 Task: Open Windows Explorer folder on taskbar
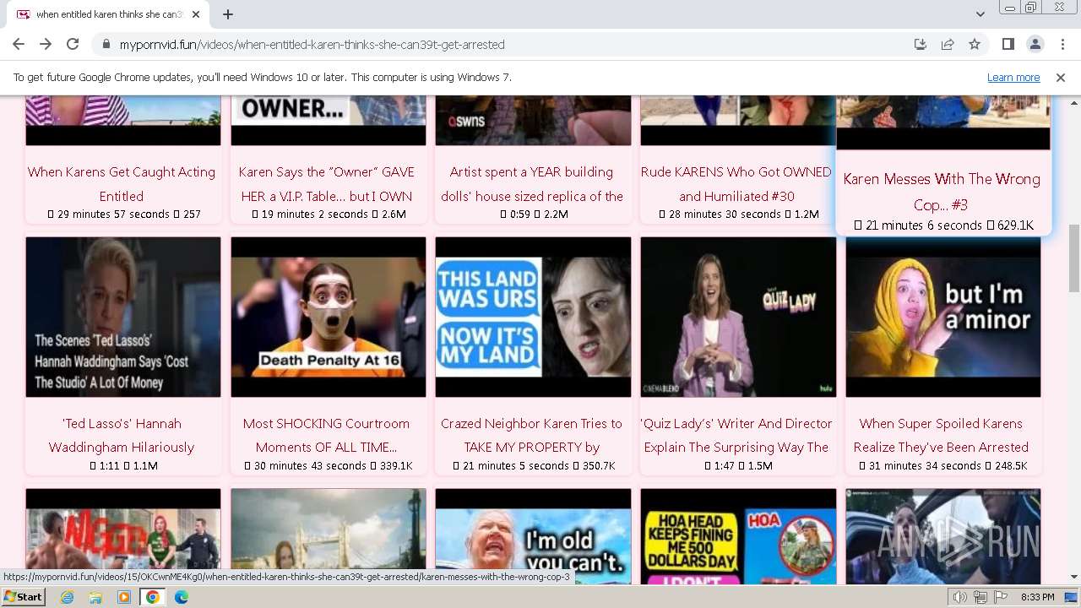95,597
